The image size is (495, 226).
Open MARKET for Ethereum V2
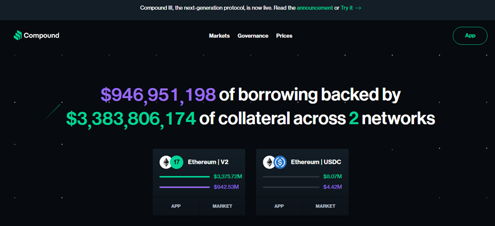pyautogui.click(x=222, y=206)
